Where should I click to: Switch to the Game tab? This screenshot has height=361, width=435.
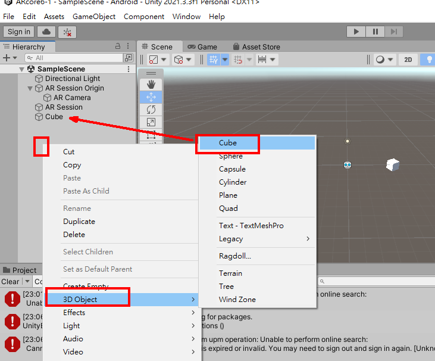[x=202, y=47]
